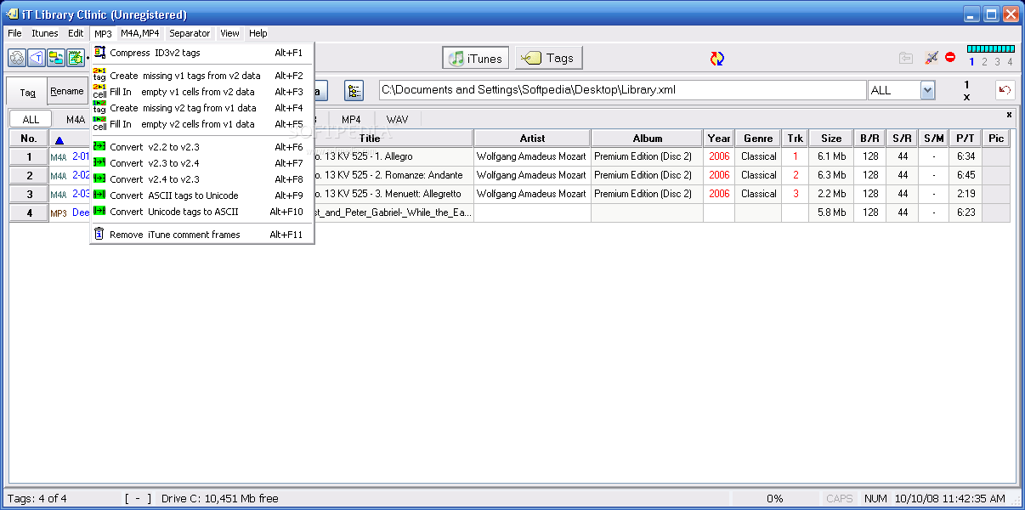Click the Pic column header
Viewport: 1025px width, 510px height.
pos(996,139)
